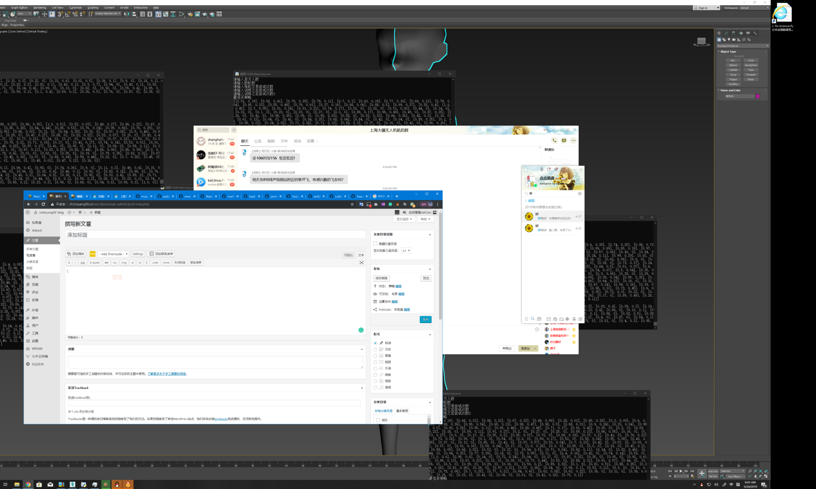Select the Systems category in Create panel
Viewport: 816px width, 489px height.
point(749,40)
